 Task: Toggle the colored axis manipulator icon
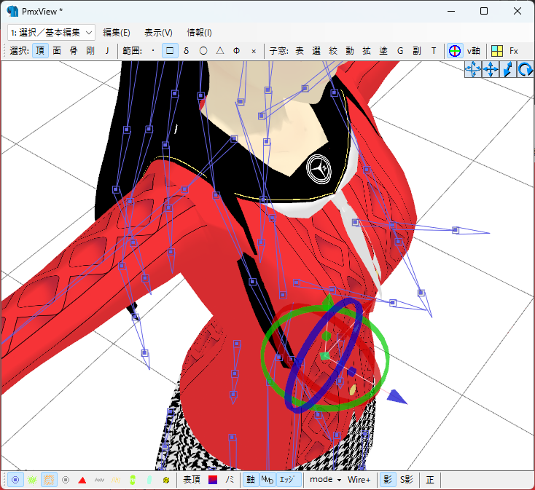tap(455, 51)
